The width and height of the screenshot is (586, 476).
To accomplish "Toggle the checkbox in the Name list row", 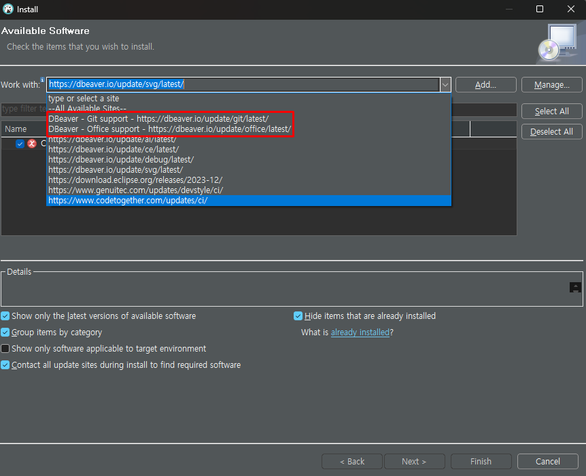I will coord(20,143).
